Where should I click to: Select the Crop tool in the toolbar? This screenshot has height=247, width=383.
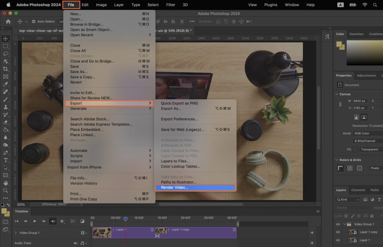coord(6,69)
